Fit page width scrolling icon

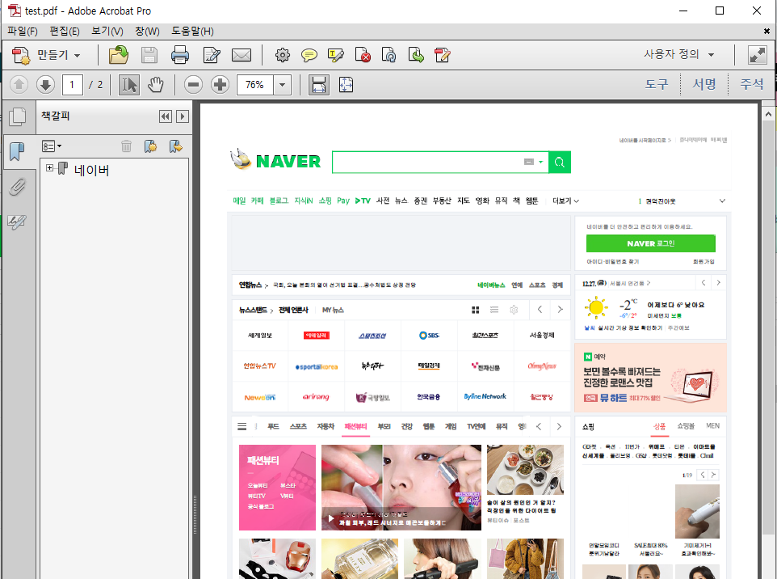click(x=318, y=85)
